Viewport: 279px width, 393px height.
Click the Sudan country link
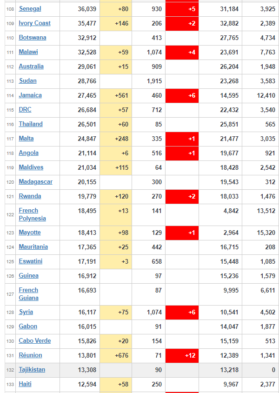coord(27,81)
